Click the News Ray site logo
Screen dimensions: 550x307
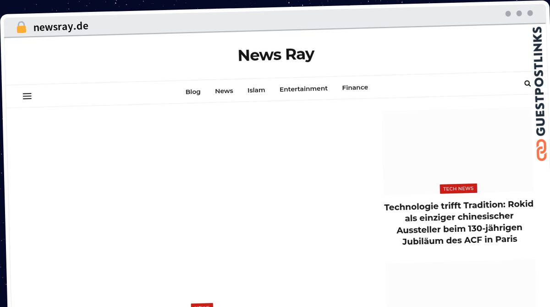click(x=276, y=55)
